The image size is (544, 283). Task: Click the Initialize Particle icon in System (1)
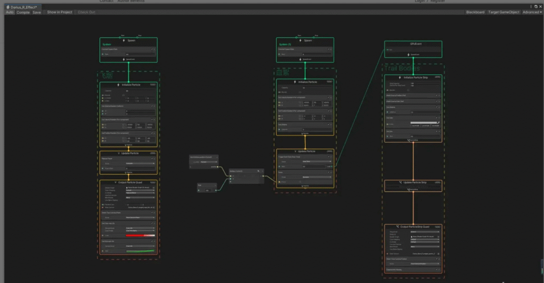pos(295,82)
